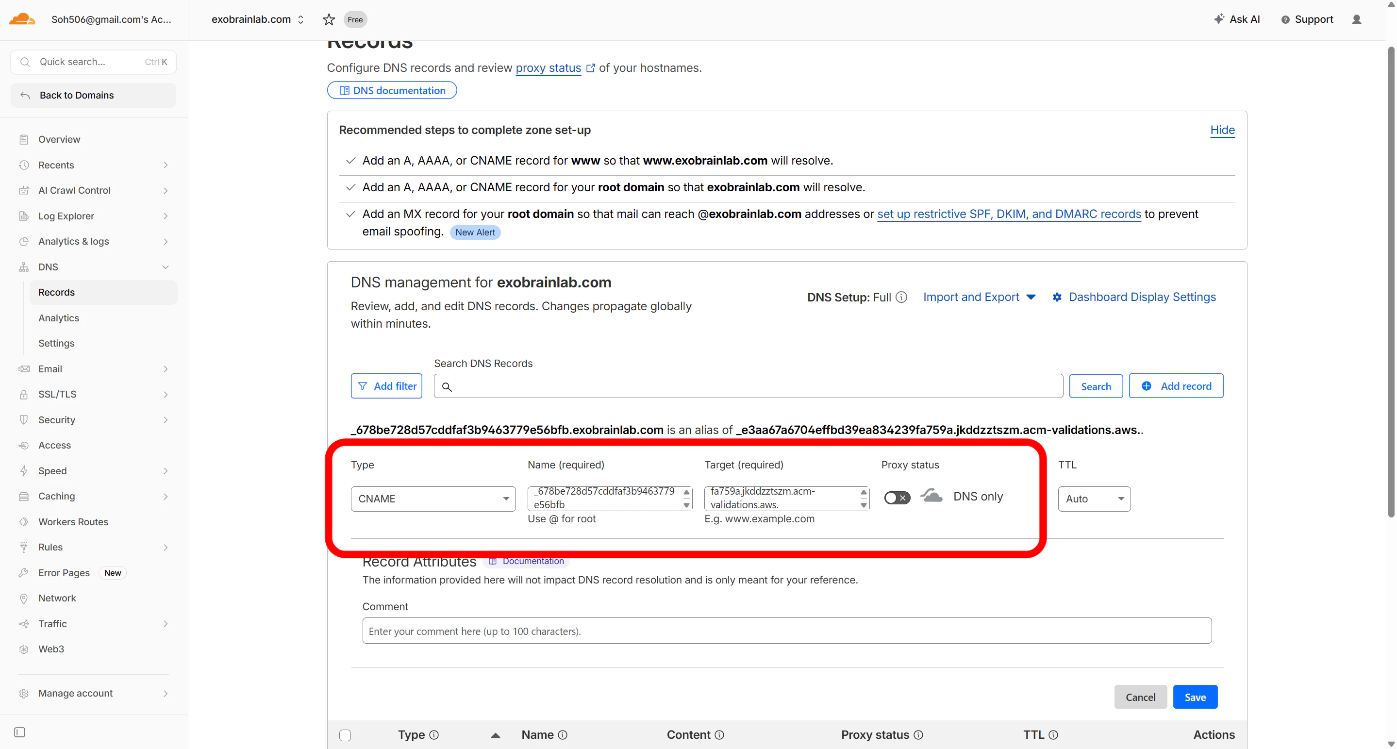
Task: Click the Error Pages wrench icon
Action: tap(23, 573)
